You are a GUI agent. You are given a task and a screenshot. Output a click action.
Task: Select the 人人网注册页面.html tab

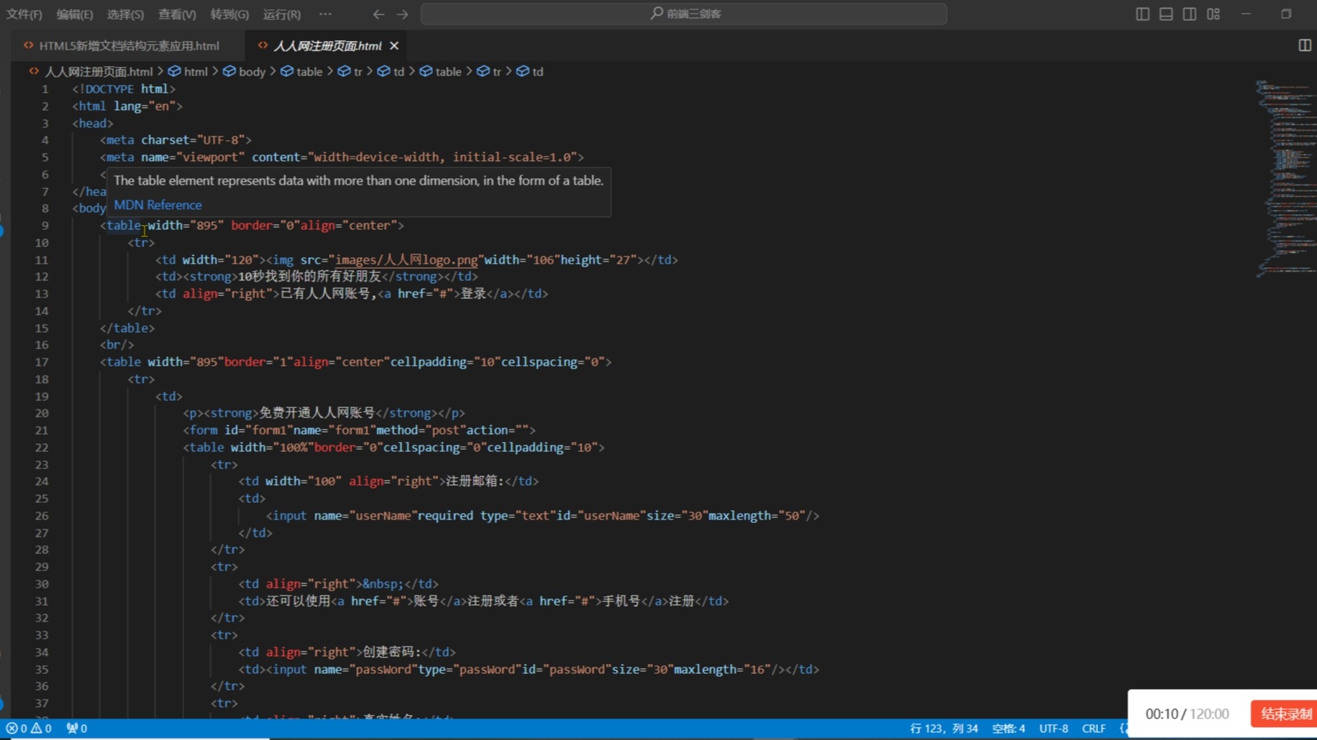[327, 45]
